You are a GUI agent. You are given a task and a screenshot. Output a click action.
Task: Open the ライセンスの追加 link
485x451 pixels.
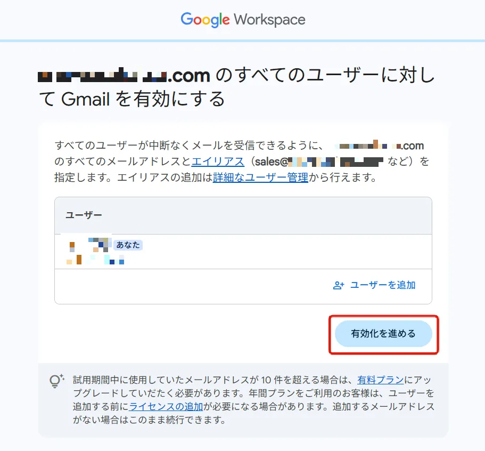pyautogui.click(x=166, y=406)
